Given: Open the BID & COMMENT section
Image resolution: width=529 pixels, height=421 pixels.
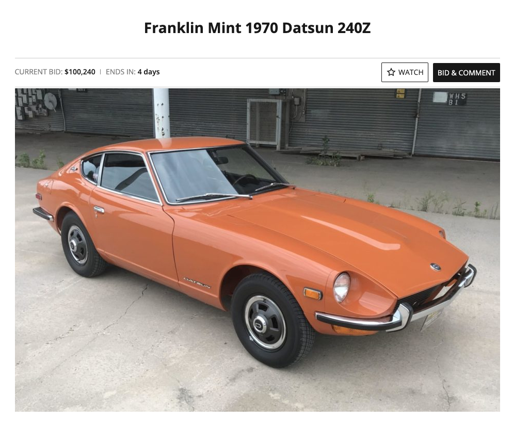Looking at the screenshot, I should pyautogui.click(x=466, y=73).
